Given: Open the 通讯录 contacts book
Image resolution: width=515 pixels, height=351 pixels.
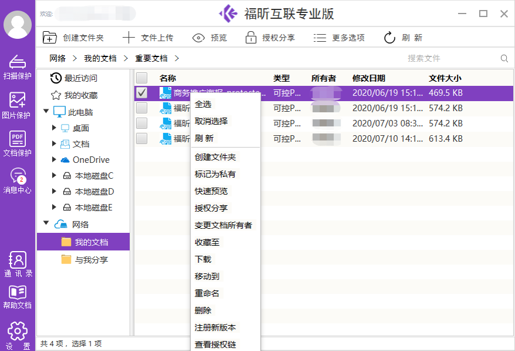Looking at the screenshot, I should coord(18,264).
